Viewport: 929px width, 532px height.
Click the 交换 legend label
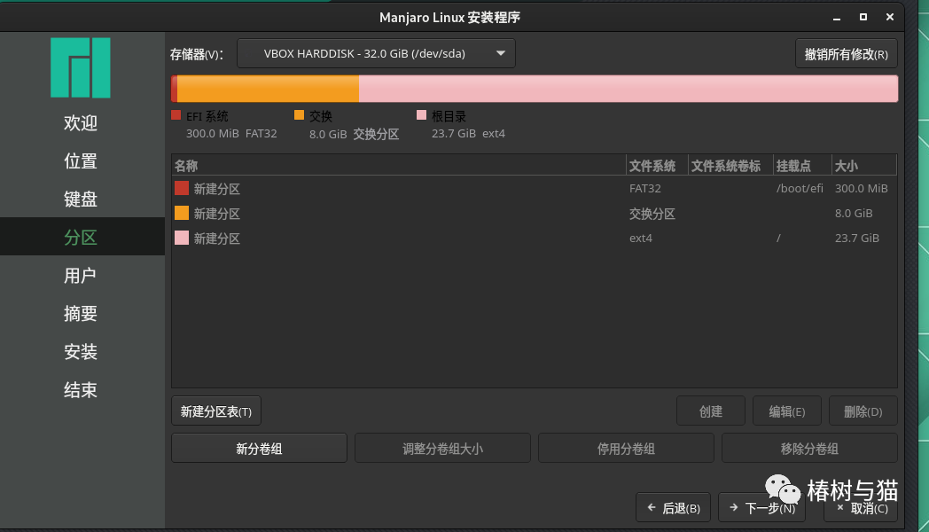pyautogui.click(x=321, y=117)
